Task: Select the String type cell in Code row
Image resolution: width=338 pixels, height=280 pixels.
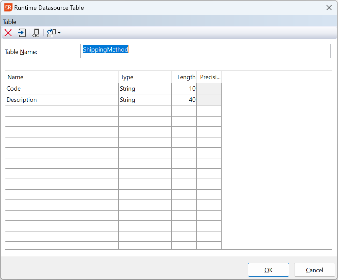Action: point(145,89)
